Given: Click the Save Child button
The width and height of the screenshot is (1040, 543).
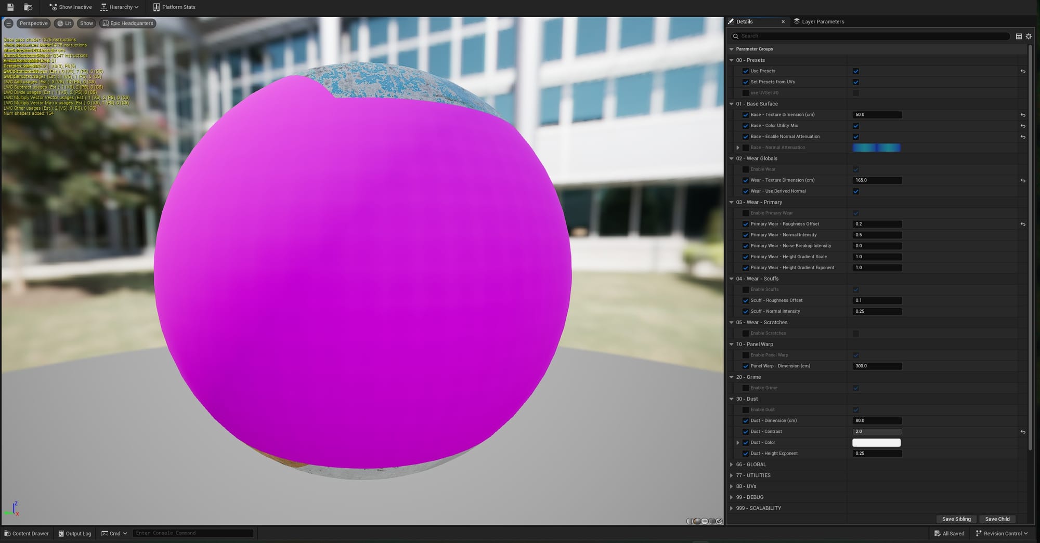Looking at the screenshot, I should [997, 519].
